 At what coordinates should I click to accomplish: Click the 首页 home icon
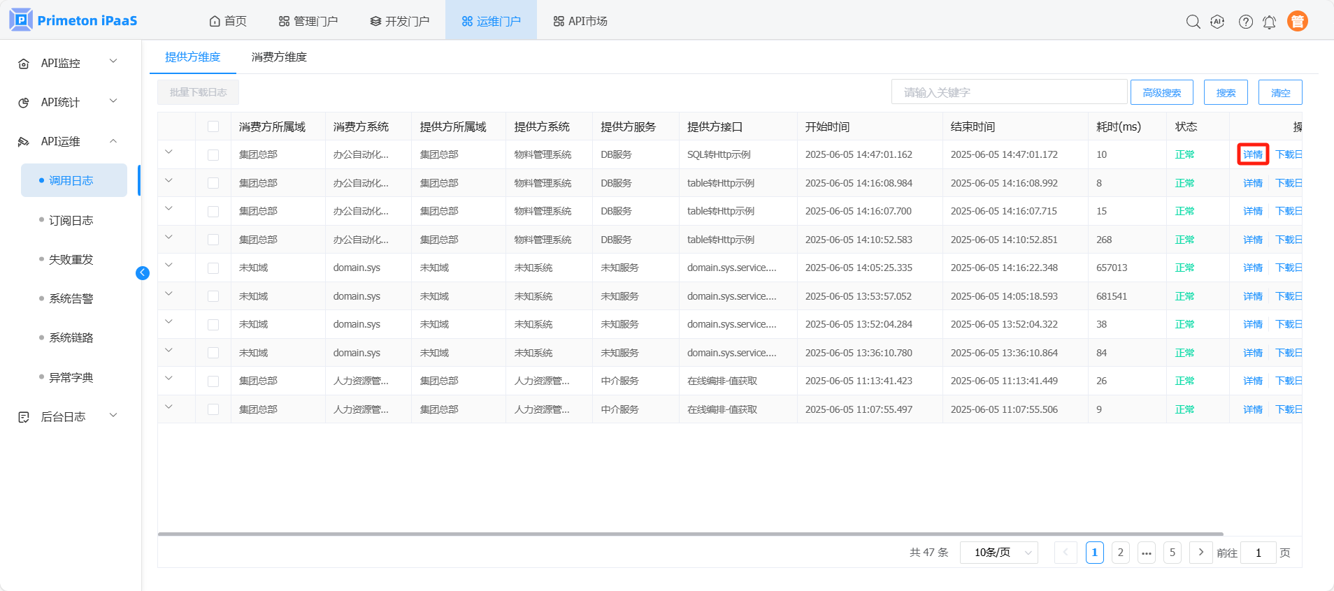pos(215,22)
